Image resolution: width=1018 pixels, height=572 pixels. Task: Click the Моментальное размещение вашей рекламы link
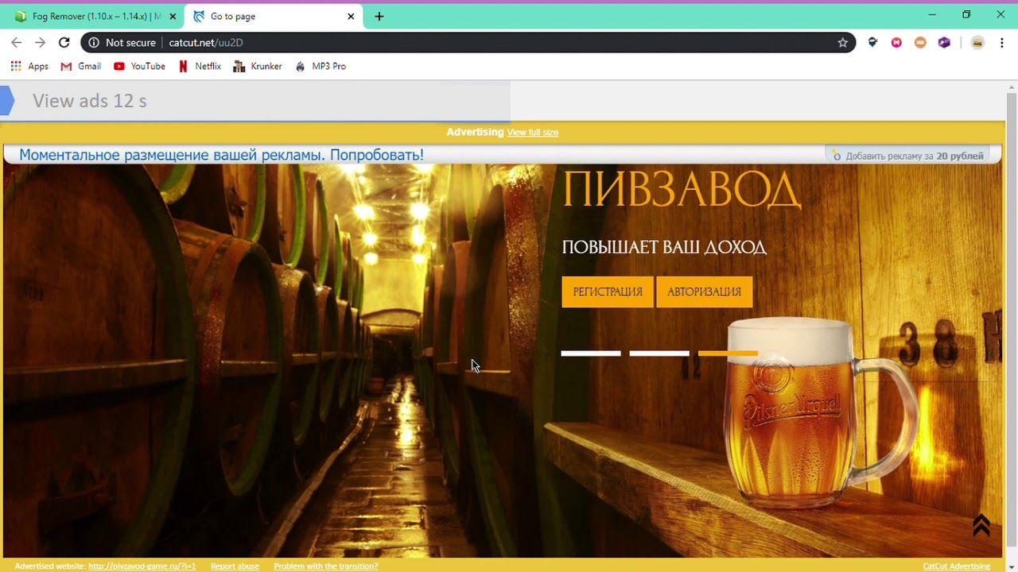tap(221, 155)
